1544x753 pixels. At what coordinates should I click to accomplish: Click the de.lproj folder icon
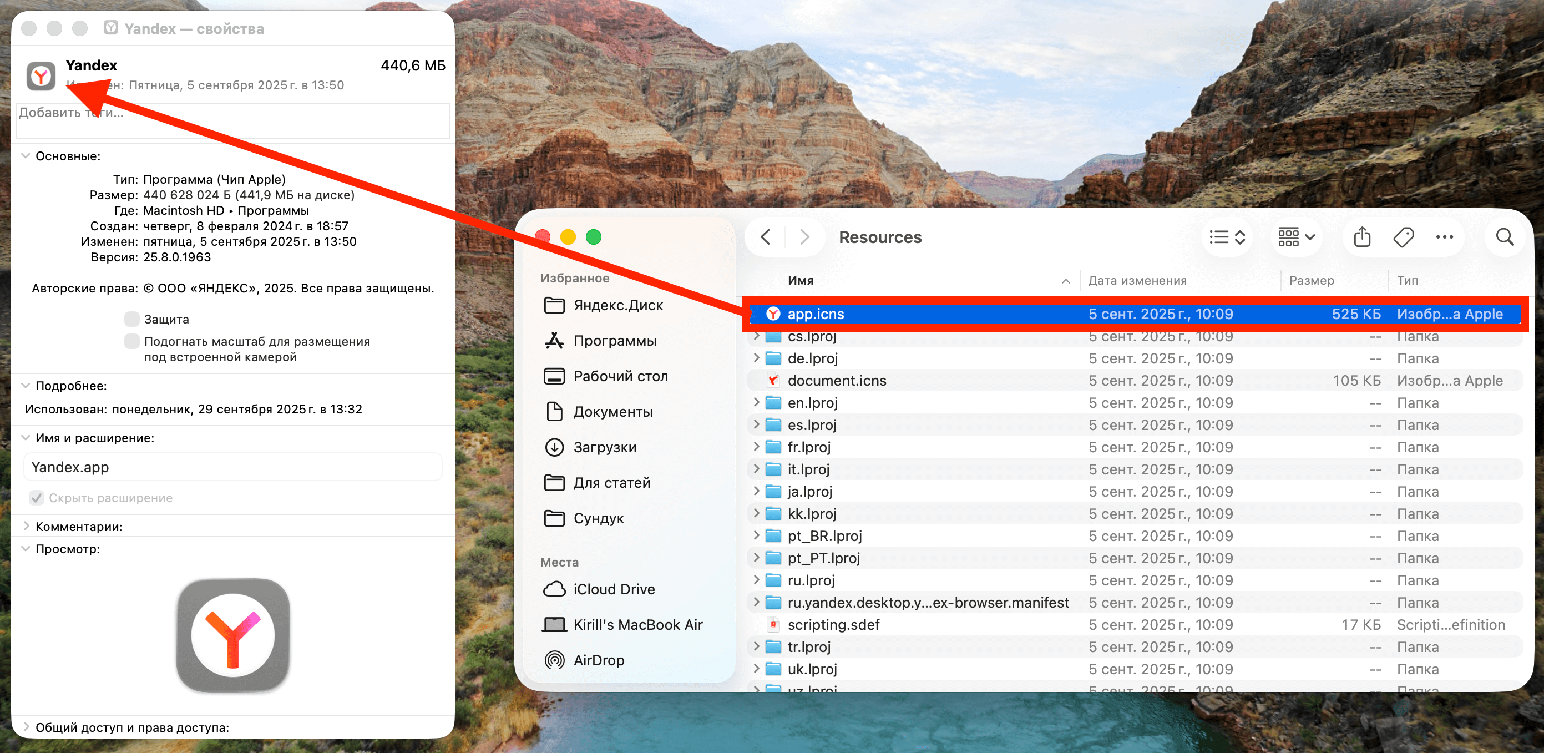773,358
